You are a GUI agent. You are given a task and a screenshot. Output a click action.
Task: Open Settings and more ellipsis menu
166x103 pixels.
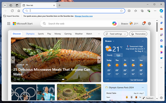pos(155,11)
